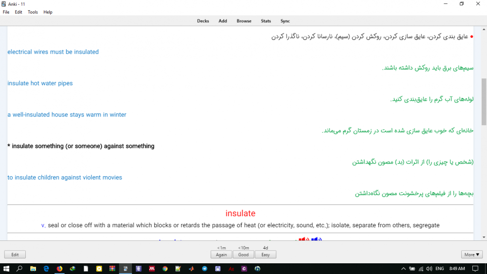The image size is (487, 274).
Task: Open the Windows Start menu
Action: coord(6,269)
